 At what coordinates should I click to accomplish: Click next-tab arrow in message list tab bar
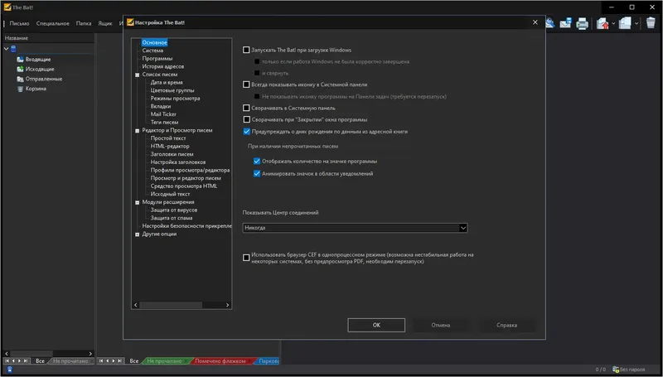click(114, 361)
